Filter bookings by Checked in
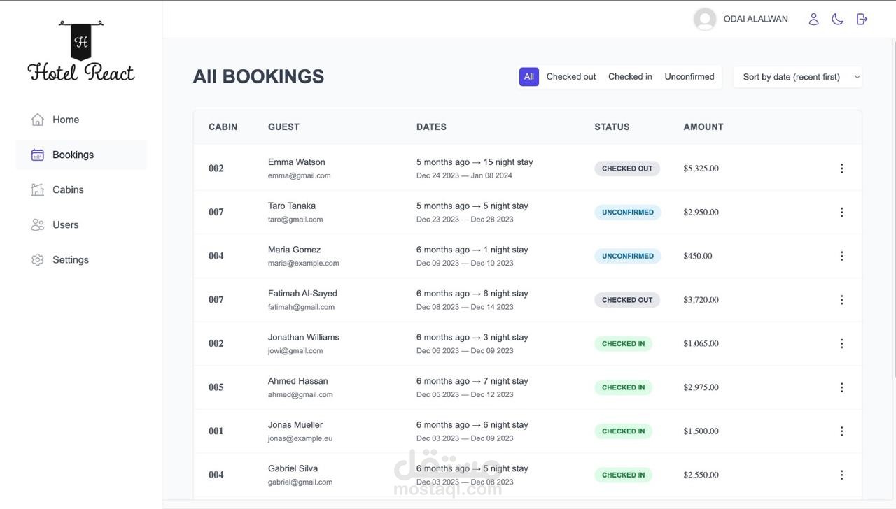 [630, 77]
